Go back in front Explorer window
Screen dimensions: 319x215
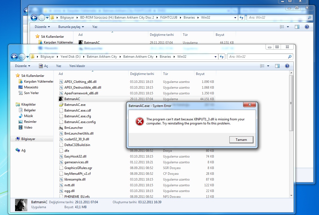(x=15, y=57)
